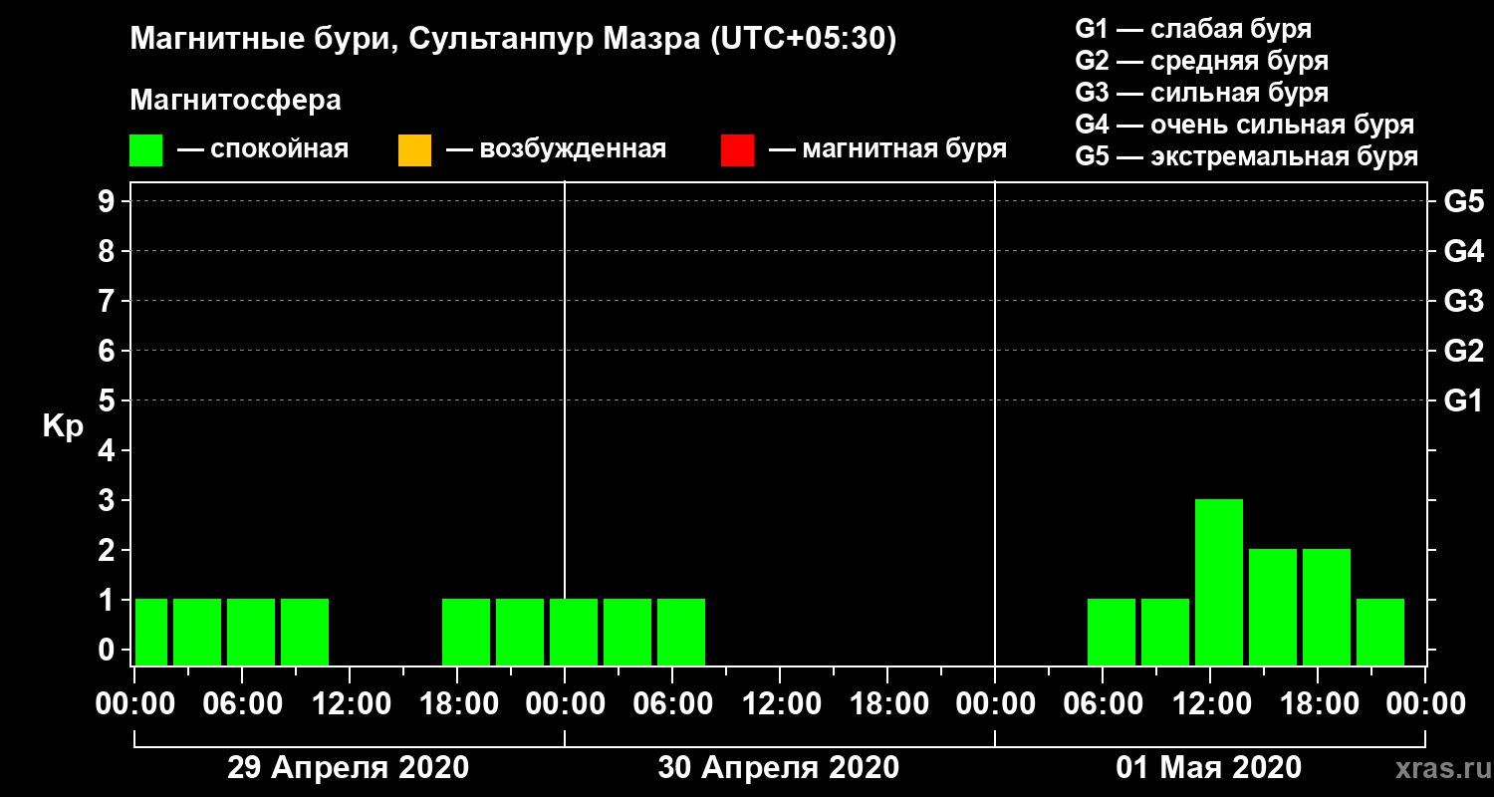Click the '— магнитная буря' legend label

click(888, 150)
